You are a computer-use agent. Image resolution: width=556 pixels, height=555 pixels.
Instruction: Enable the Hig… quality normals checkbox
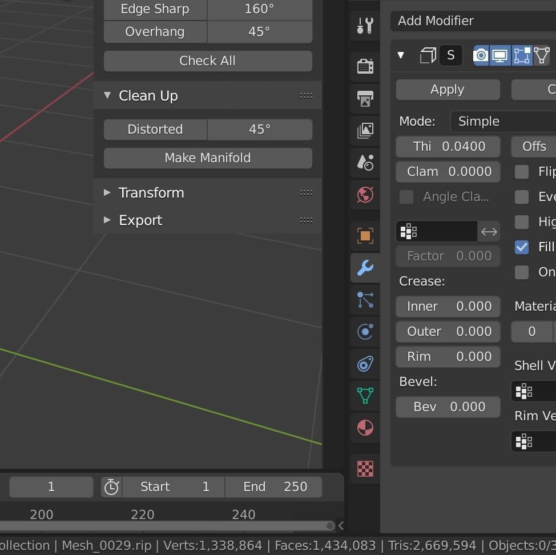522,222
